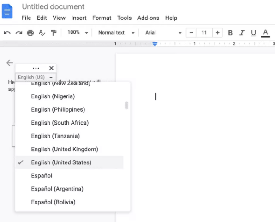Open the Insert menu
The image size is (275, 222).
[79, 18]
